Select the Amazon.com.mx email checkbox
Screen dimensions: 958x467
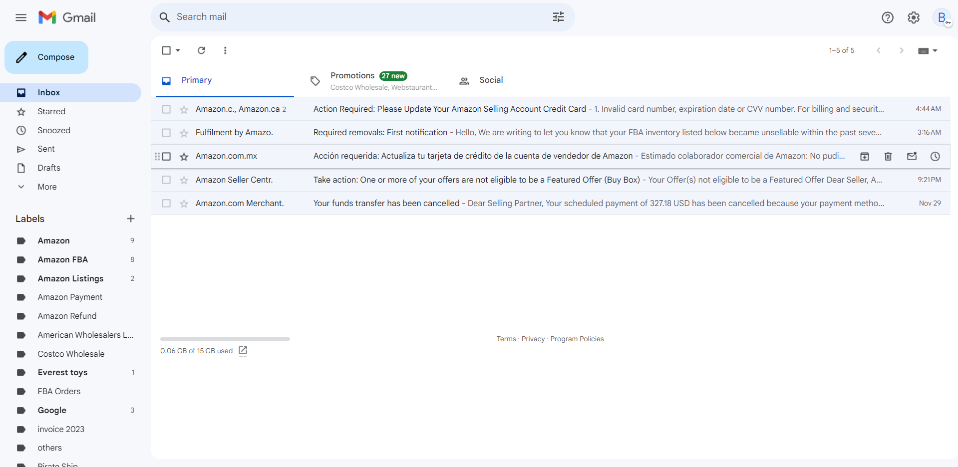point(166,156)
